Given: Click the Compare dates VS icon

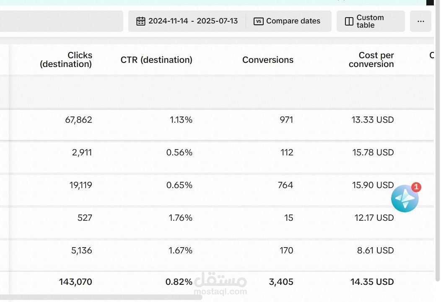Looking at the screenshot, I should coord(259,21).
